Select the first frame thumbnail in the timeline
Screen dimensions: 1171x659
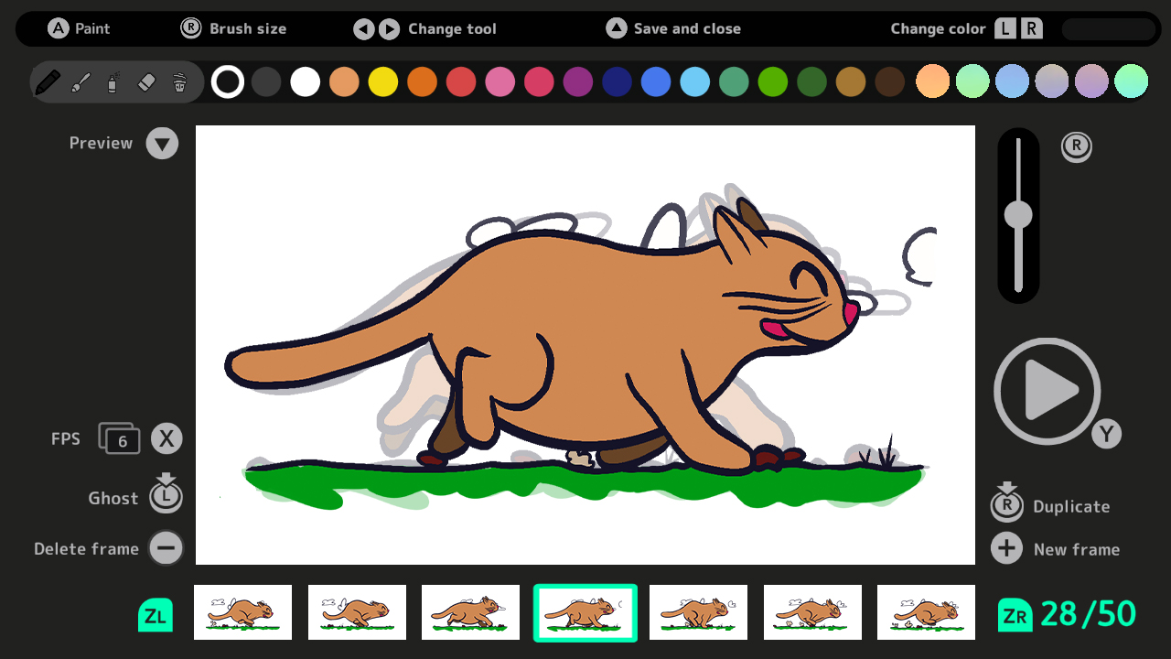pos(242,612)
